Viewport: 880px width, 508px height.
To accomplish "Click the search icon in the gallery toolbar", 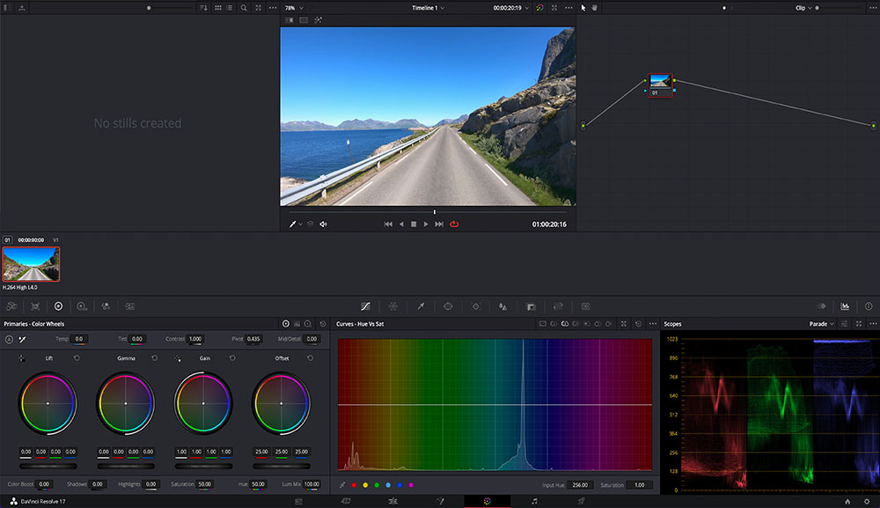I will pos(244,8).
